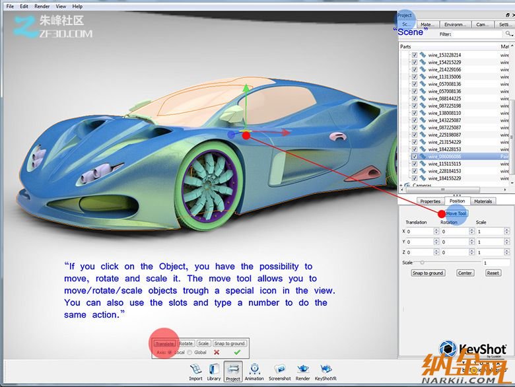Open the Help menu
515x387 pixels.
pyautogui.click(x=77, y=6)
